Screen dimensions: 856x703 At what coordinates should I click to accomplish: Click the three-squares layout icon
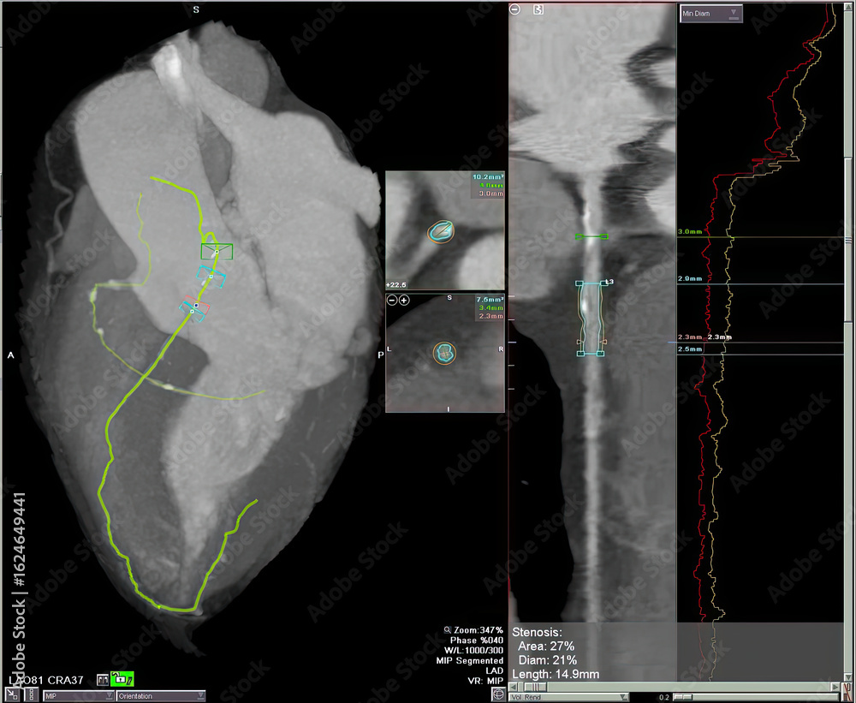(x=31, y=695)
